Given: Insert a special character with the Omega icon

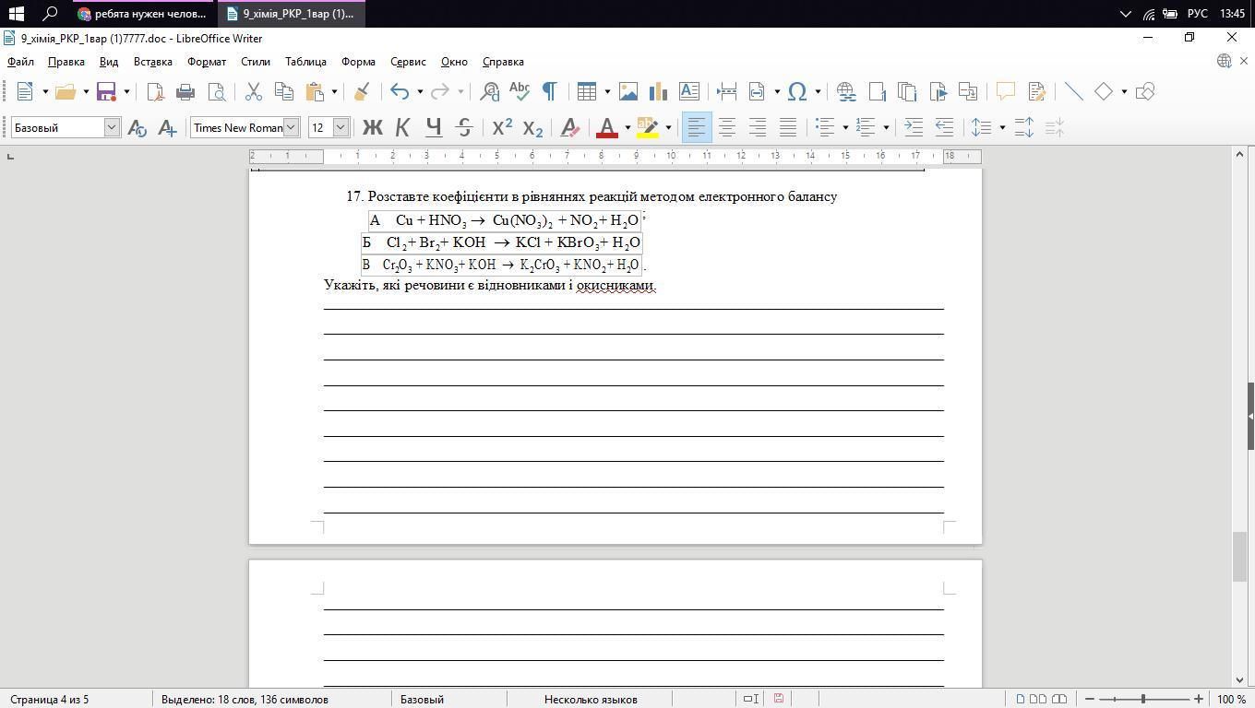Looking at the screenshot, I should point(798,91).
